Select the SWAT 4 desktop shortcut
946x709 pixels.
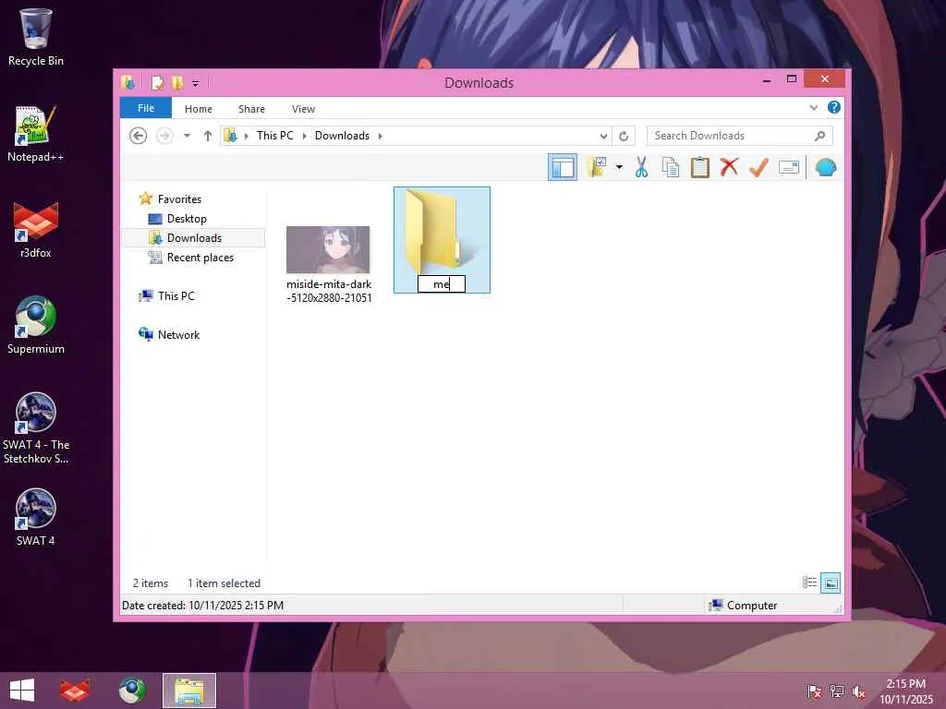[x=36, y=517]
